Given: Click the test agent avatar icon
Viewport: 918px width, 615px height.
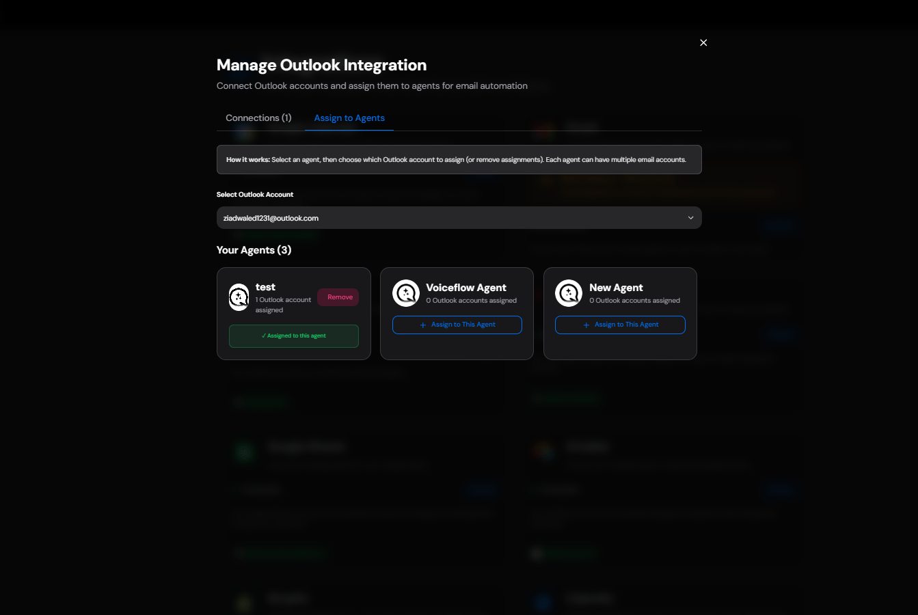Looking at the screenshot, I should tap(239, 297).
